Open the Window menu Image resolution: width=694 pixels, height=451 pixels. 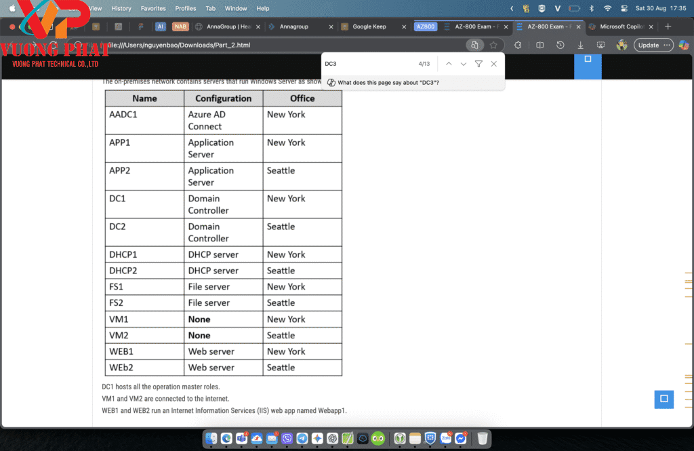pyautogui.click(x=235, y=8)
